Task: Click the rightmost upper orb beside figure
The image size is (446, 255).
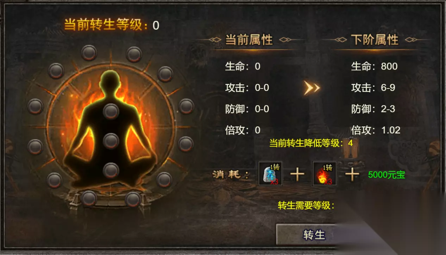Action: tap(186, 106)
